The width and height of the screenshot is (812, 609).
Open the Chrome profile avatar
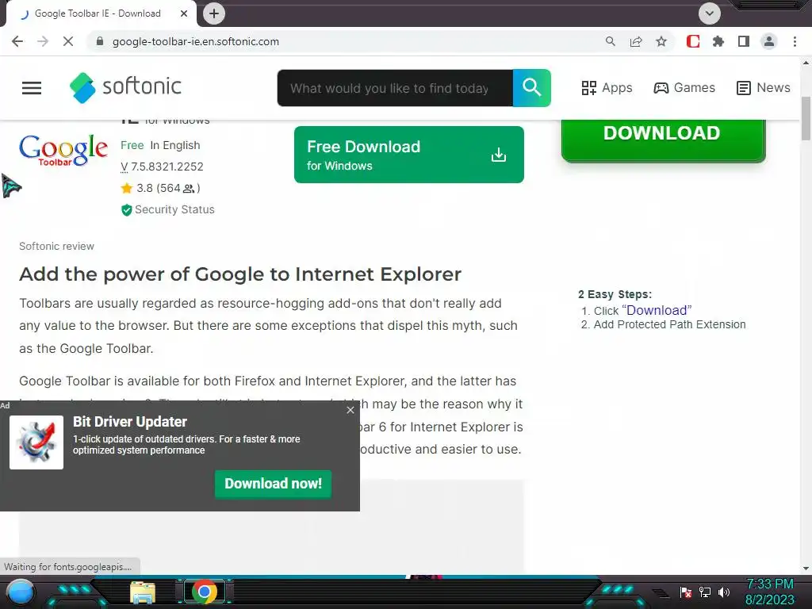click(769, 41)
